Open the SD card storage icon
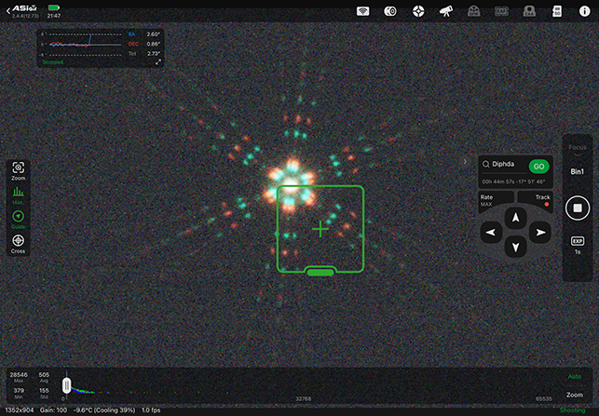This screenshot has width=599, height=416. coord(557,11)
